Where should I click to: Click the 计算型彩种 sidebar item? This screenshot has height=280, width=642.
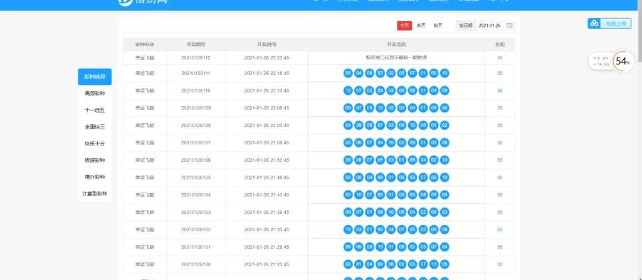coord(95,194)
